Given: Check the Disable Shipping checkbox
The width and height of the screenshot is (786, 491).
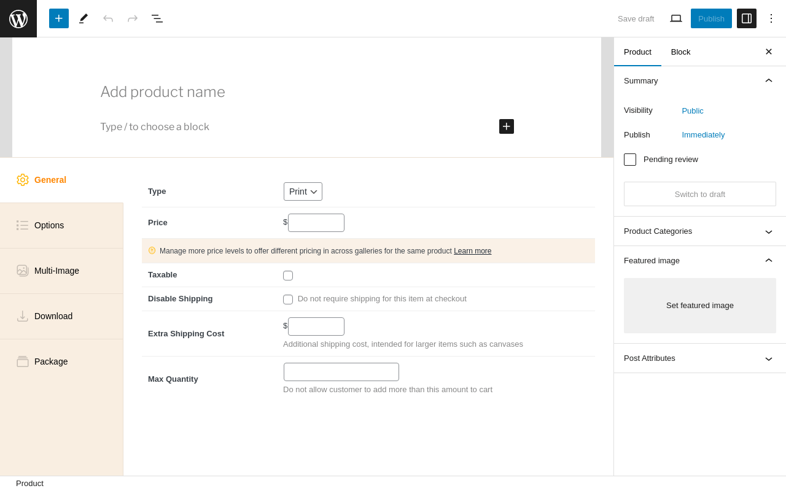Looking at the screenshot, I should pyautogui.click(x=288, y=300).
